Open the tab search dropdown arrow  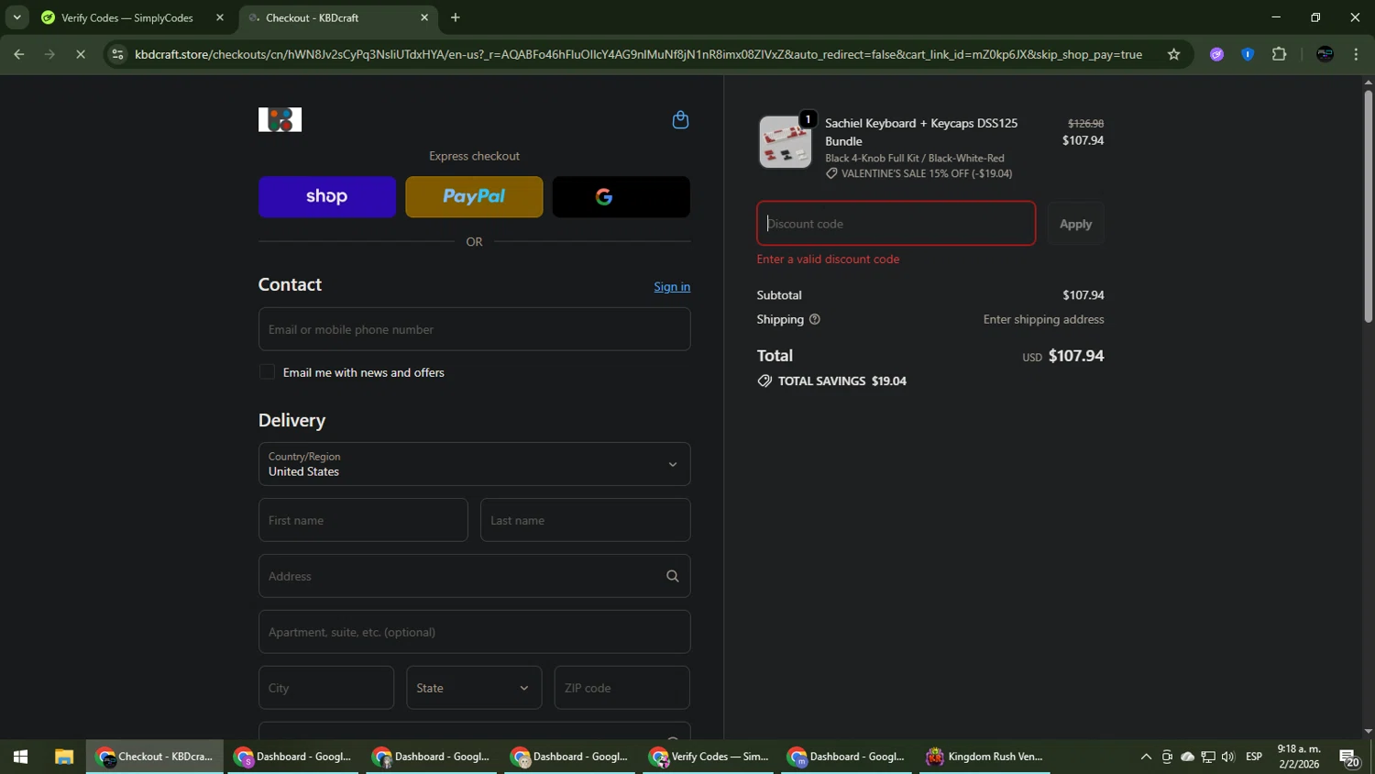(16, 17)
